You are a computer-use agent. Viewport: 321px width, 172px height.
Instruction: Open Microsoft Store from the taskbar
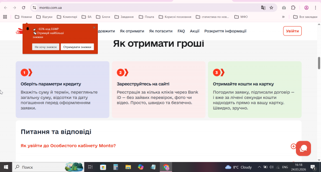click(103, 167)
